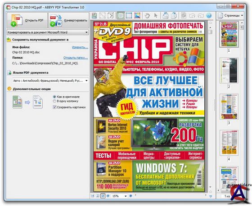252x206 pixels.
Task: Click the zoom out minus icon
Action: tap(108, 196)
